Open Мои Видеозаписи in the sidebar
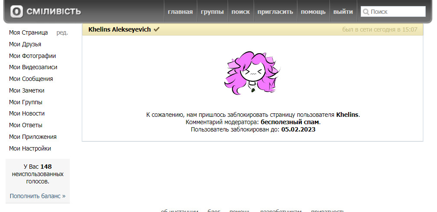The height and width of the screenshot is (212, 437). [33, 67]
